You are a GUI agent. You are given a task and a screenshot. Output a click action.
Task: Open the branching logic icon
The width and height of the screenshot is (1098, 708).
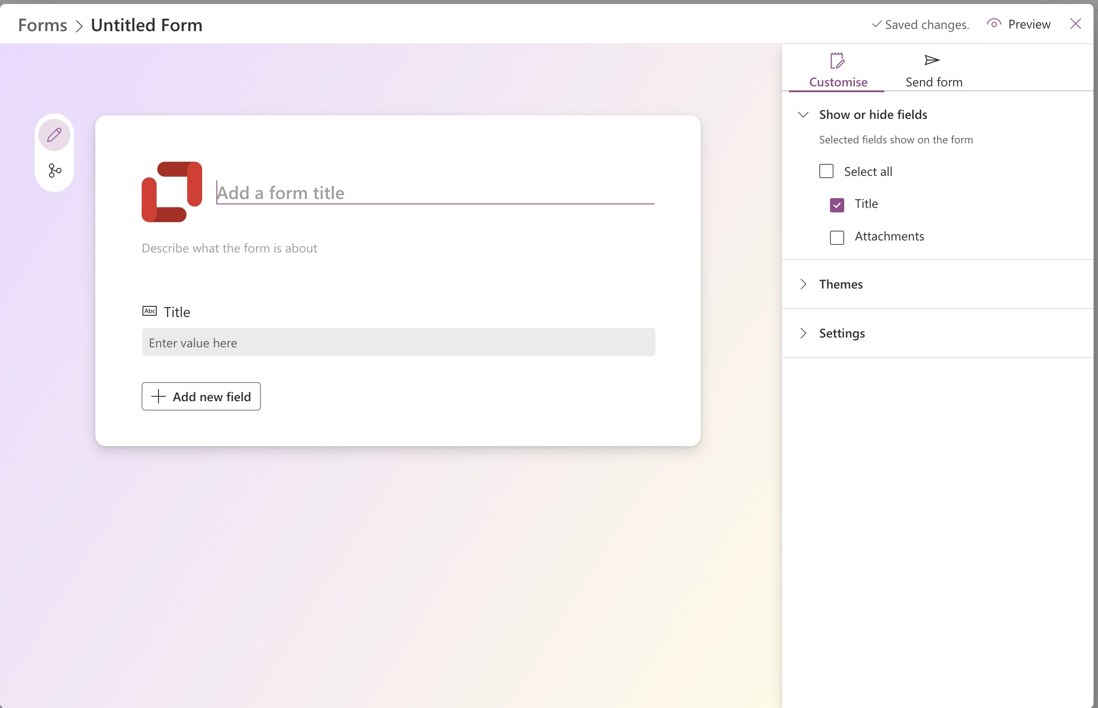point(55,171)
